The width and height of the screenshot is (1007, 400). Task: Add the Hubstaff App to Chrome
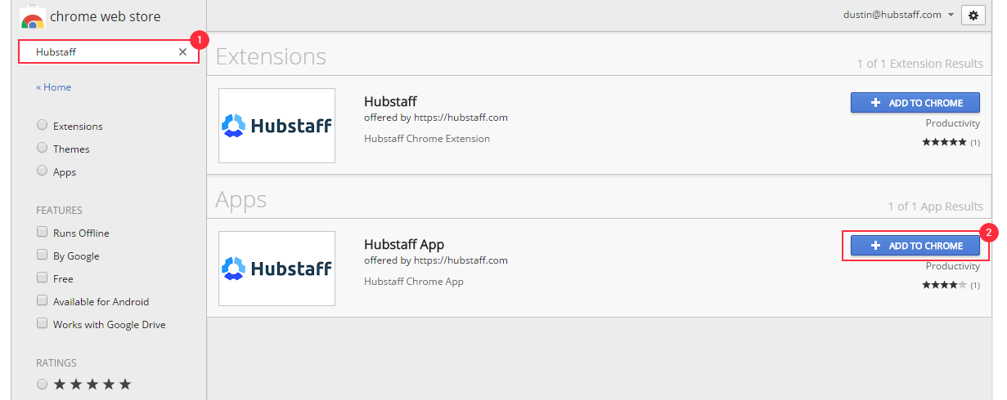tap(915, 246)
